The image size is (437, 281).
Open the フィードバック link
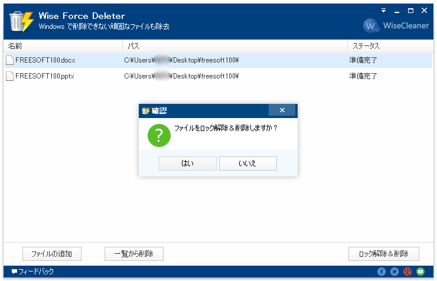[32, 271]
